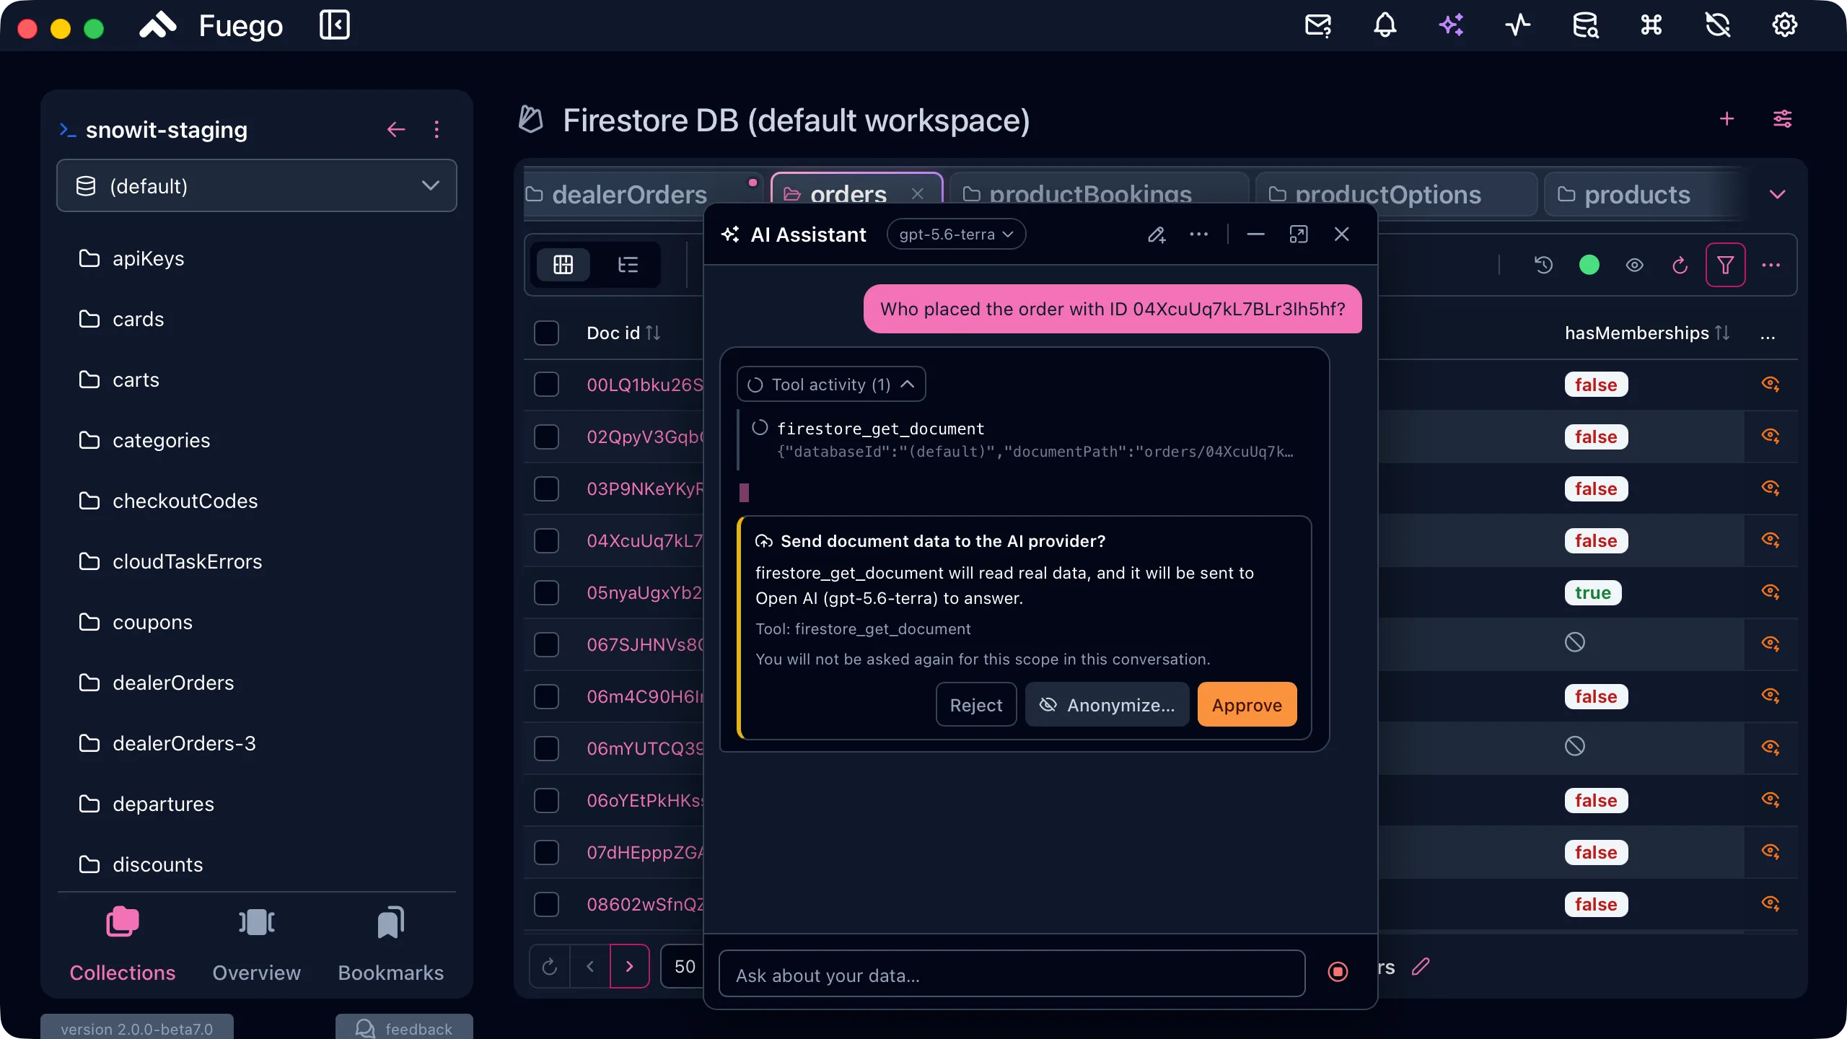Click the true badge in row 05nyaUgxYb2

(x=1593, y=592)
